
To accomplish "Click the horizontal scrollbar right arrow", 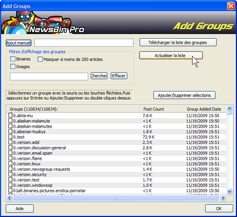I will click(223, 198).
